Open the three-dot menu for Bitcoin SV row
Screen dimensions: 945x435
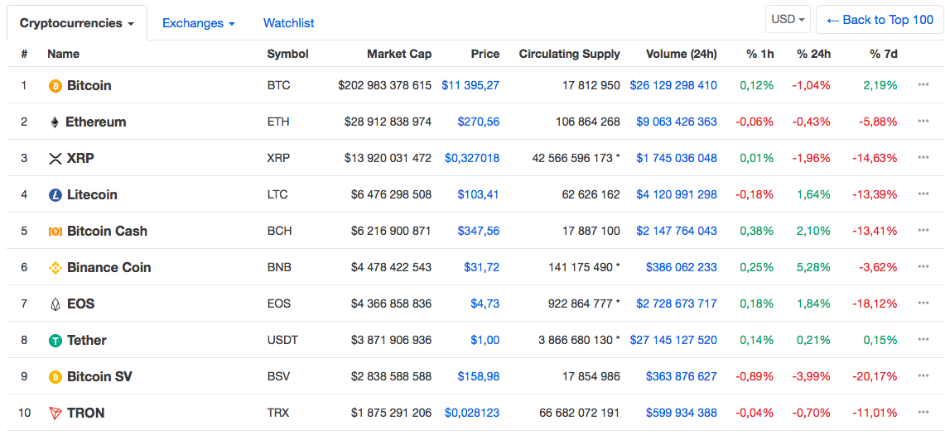point(923,376)
